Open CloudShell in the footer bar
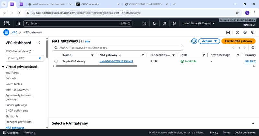 pyautogui.click(x=11, y=132)
